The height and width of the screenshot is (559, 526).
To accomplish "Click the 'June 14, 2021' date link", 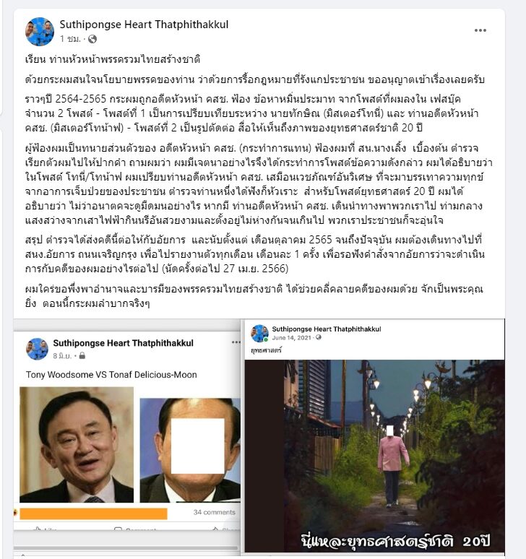I will pos(292,337).
